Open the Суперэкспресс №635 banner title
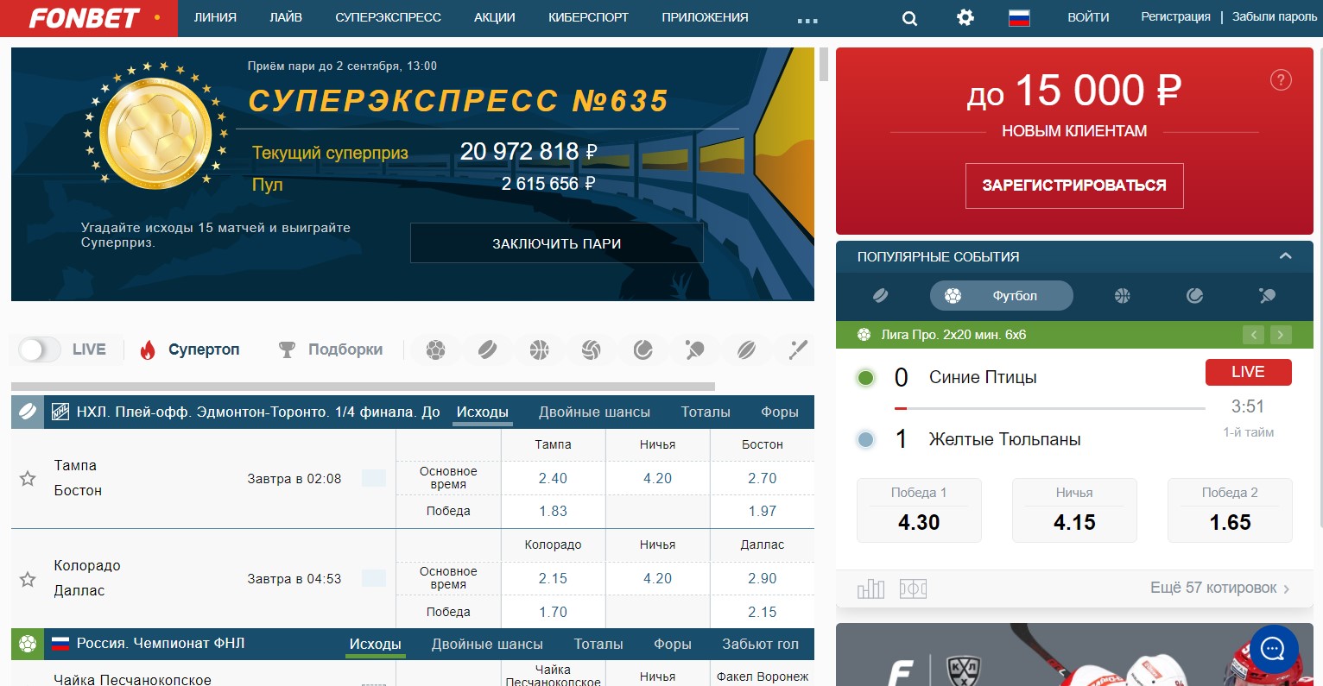The height and width of the screenshot is (686, 1323). click(458, 101)
